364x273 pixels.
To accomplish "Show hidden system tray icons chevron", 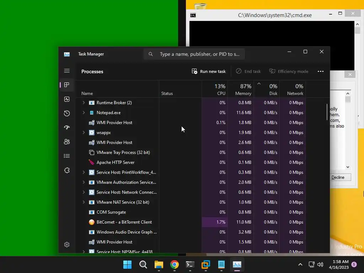I will tap(300, 264).
